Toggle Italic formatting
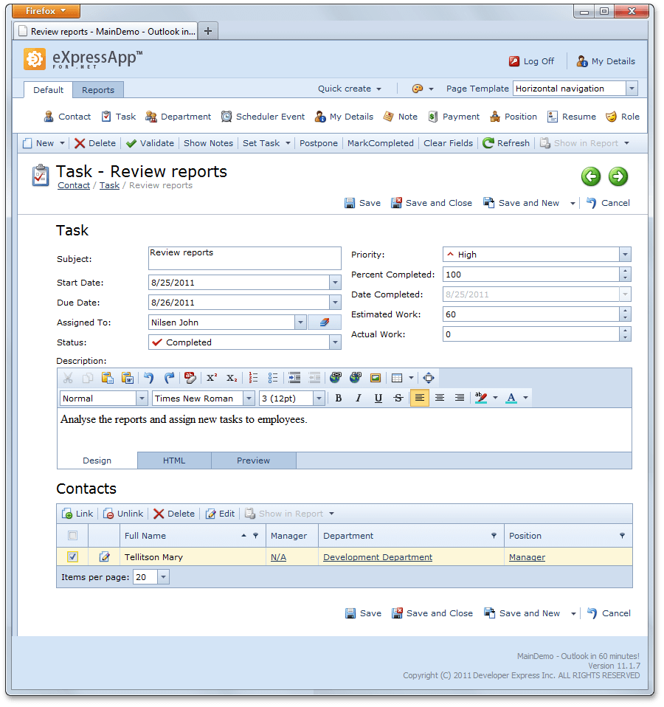Viewport: 664px width, 707px height. pos(359,398)
